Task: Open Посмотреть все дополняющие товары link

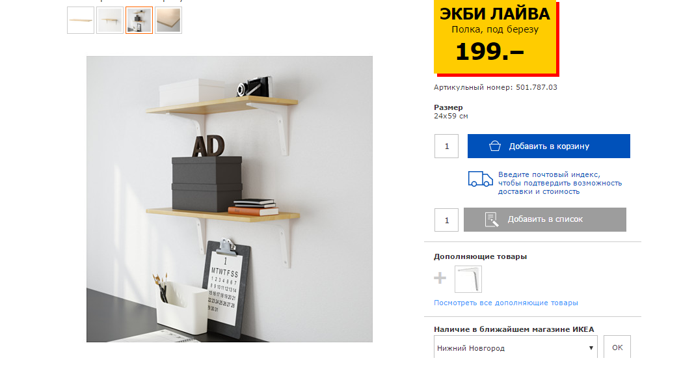Action: point(505,303)
